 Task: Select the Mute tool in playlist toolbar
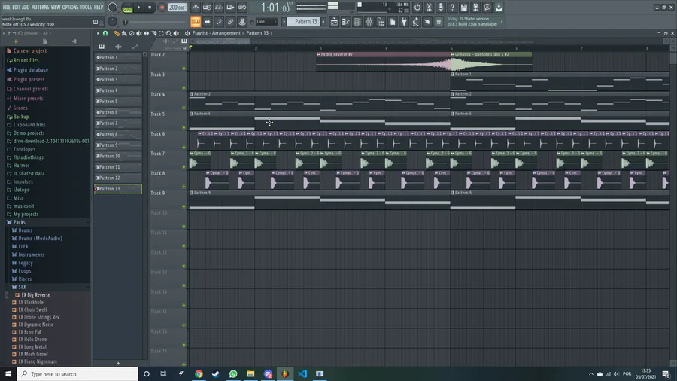click(139, 33)
